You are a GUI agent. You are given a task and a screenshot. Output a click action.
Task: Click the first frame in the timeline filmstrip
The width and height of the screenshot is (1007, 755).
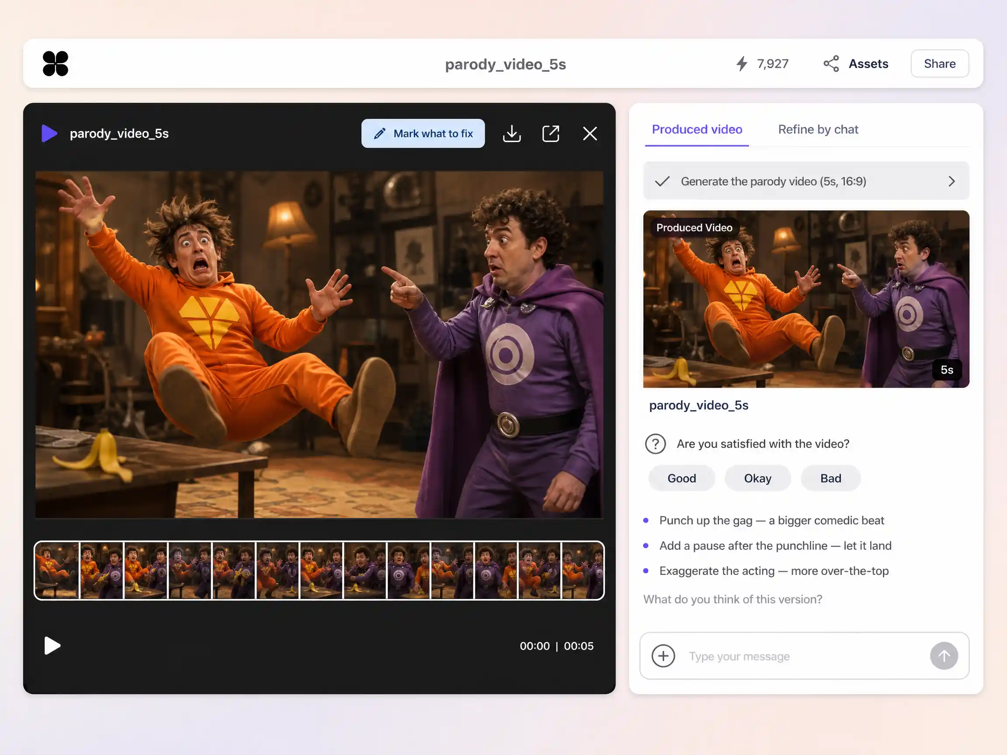pos(57,570)
